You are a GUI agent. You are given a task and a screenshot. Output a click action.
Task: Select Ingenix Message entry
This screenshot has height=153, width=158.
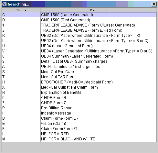pos(79,113)
